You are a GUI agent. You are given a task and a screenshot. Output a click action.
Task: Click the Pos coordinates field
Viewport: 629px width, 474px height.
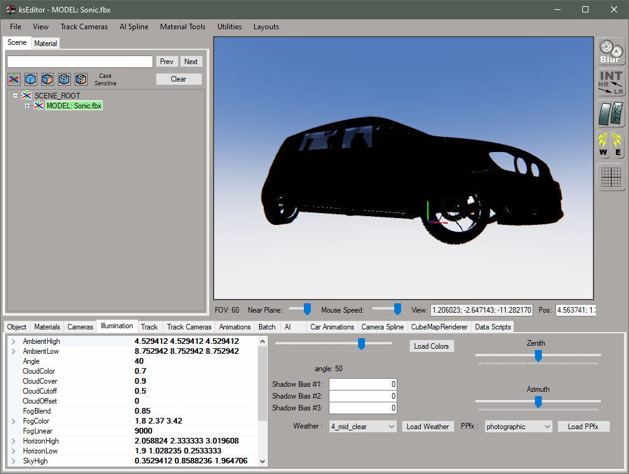coord(576,310)
